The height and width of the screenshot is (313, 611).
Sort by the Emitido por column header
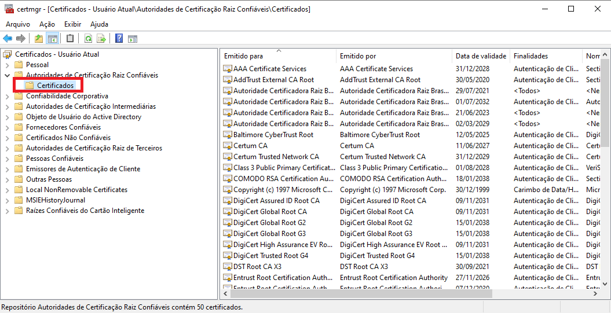(358, 56)
